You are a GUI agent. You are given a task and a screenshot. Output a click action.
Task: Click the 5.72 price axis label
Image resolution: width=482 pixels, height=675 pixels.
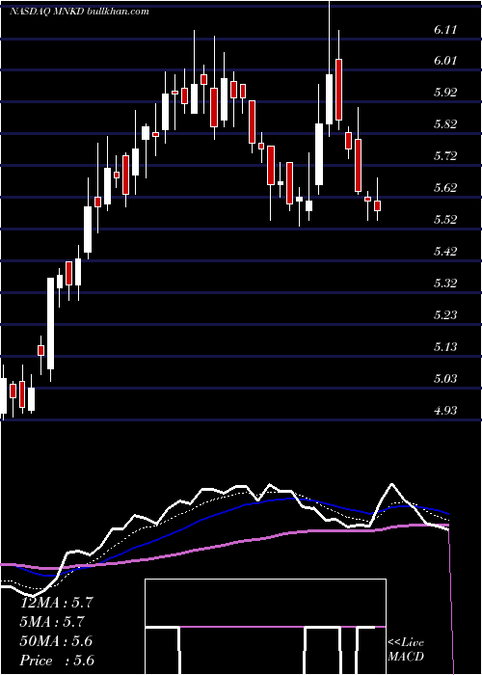pyautogui.click(x=445, y=156)
